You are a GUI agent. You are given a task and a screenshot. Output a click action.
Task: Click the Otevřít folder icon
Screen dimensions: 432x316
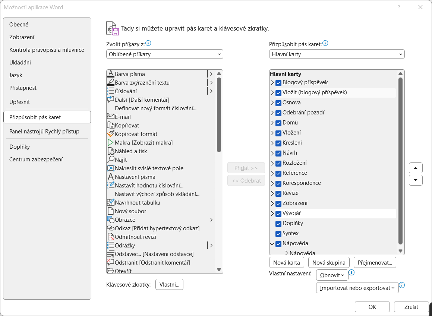110,271
